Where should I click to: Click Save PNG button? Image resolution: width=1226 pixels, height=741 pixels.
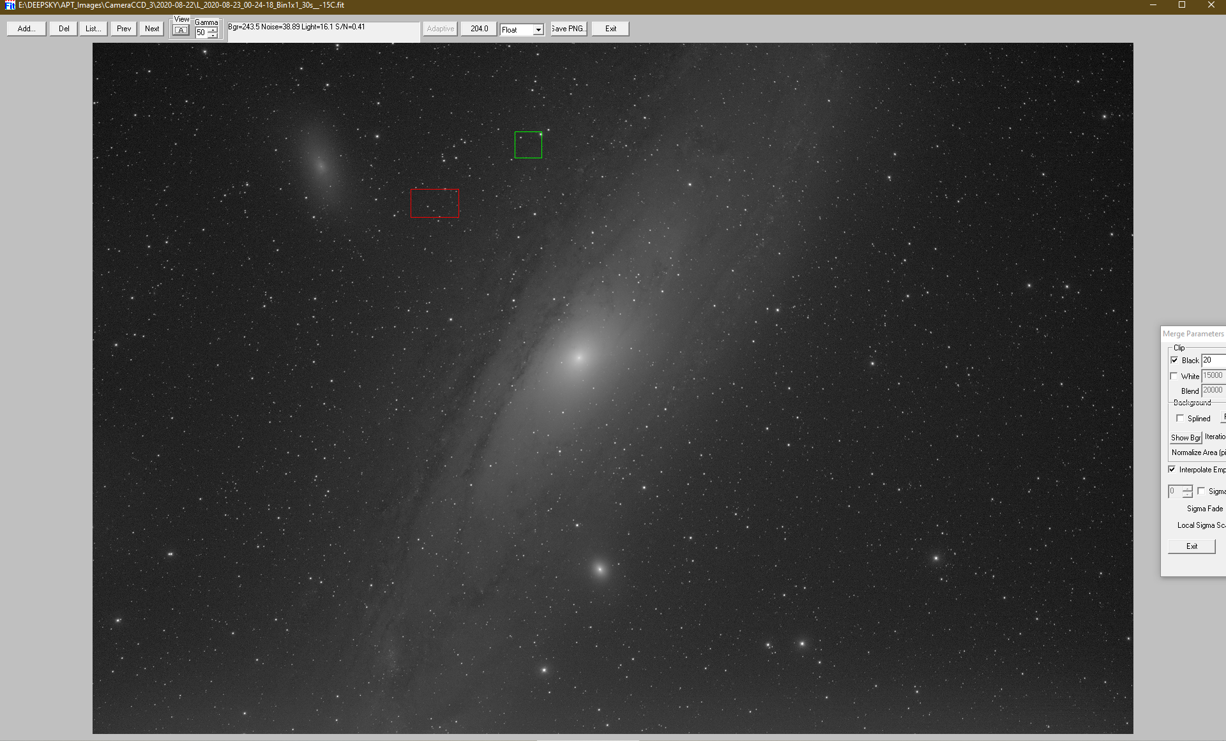coord(568,29)
